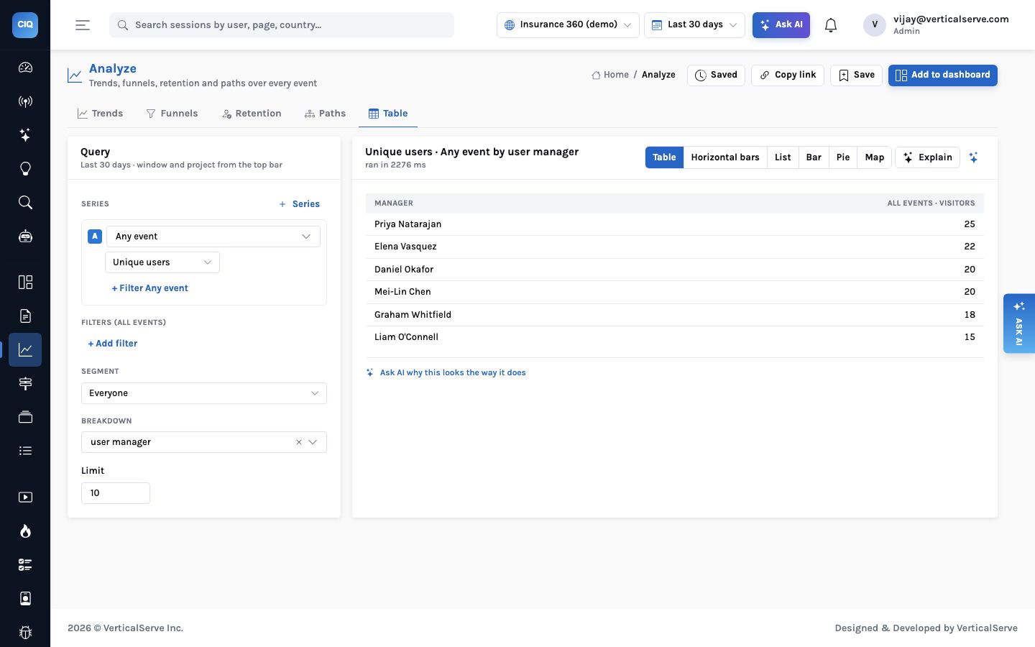Select the Pie view option
Image resolution: width=1035 pixels, height=647 pixels.
pyautogui.click(x=843, y=157)
